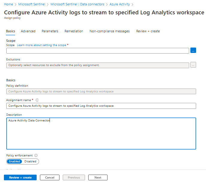Open 'Learn more about setting the scope' link

[x=41, y=45]
